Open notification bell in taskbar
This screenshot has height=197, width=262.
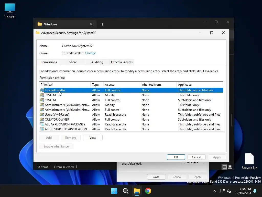[255, 191]
